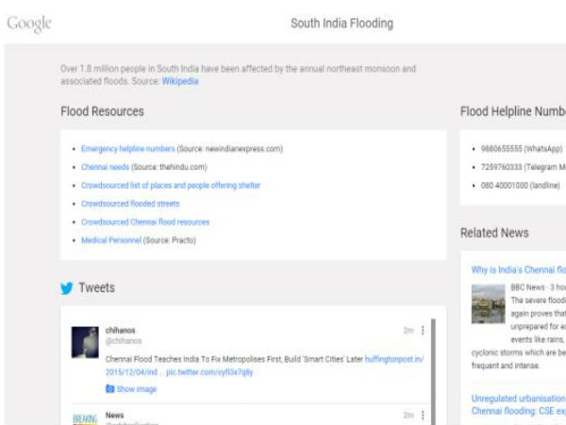The height and width of the screenshot is (425, 566).
Task: Click the Show image camera icon
Action: [x=109, y=389]
